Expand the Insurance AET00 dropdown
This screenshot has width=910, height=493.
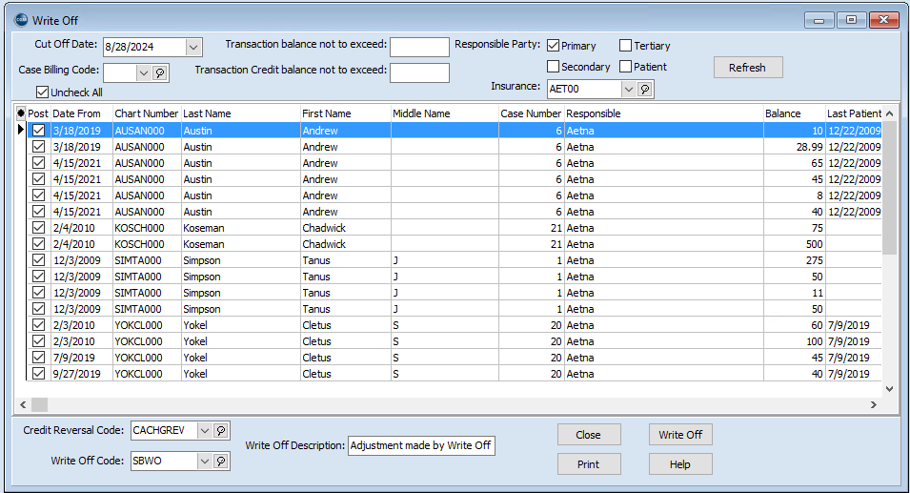(629, 89)
